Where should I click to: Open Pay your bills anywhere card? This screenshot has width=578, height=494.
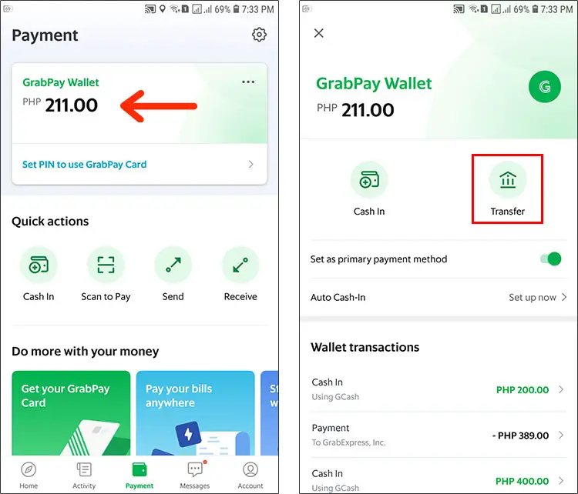196,413
